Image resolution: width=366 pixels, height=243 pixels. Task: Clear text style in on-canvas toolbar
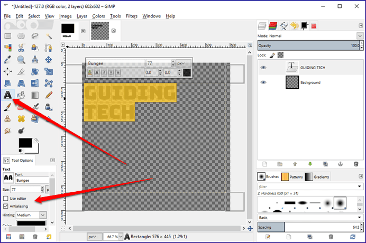click(x=90, y=73)
